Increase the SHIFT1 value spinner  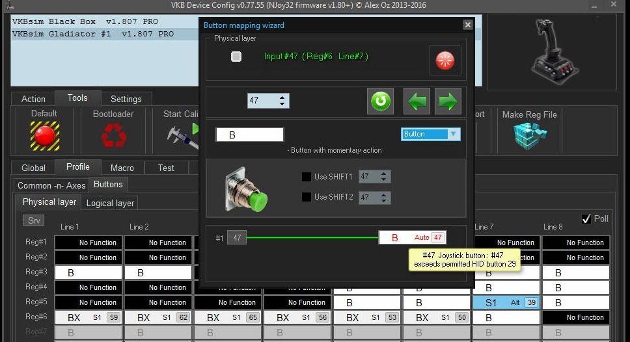(x=384, y=174)
